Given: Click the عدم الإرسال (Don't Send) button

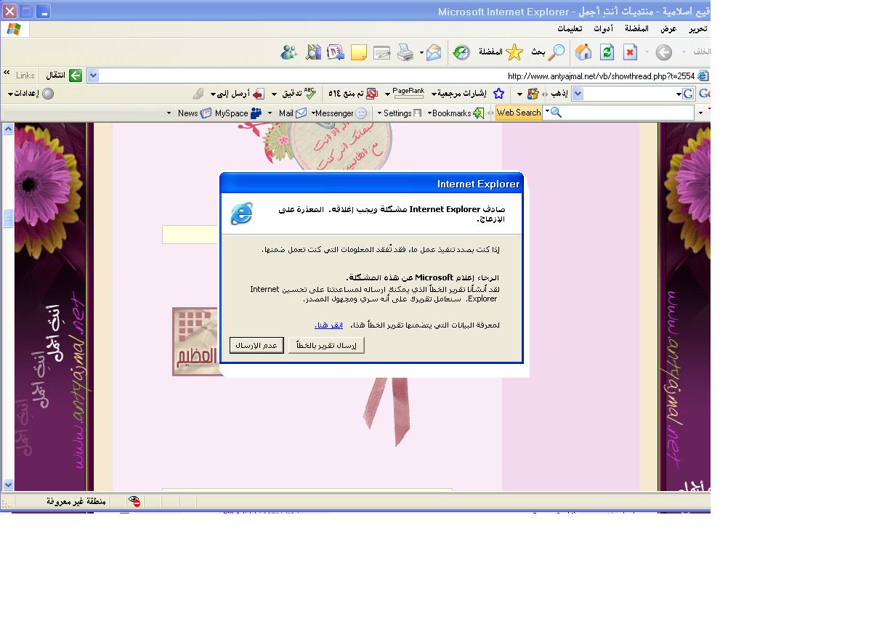Looking at the screenshot, I should click(x=256, y=346).
